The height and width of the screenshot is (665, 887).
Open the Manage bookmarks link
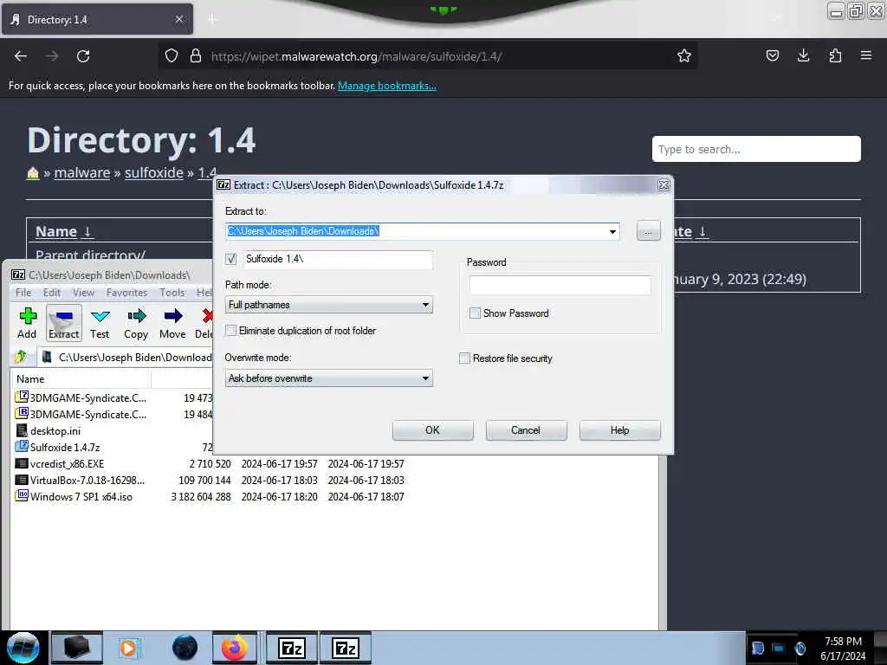387,86
